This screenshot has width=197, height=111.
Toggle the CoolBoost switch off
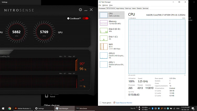(x=85, y=18)
